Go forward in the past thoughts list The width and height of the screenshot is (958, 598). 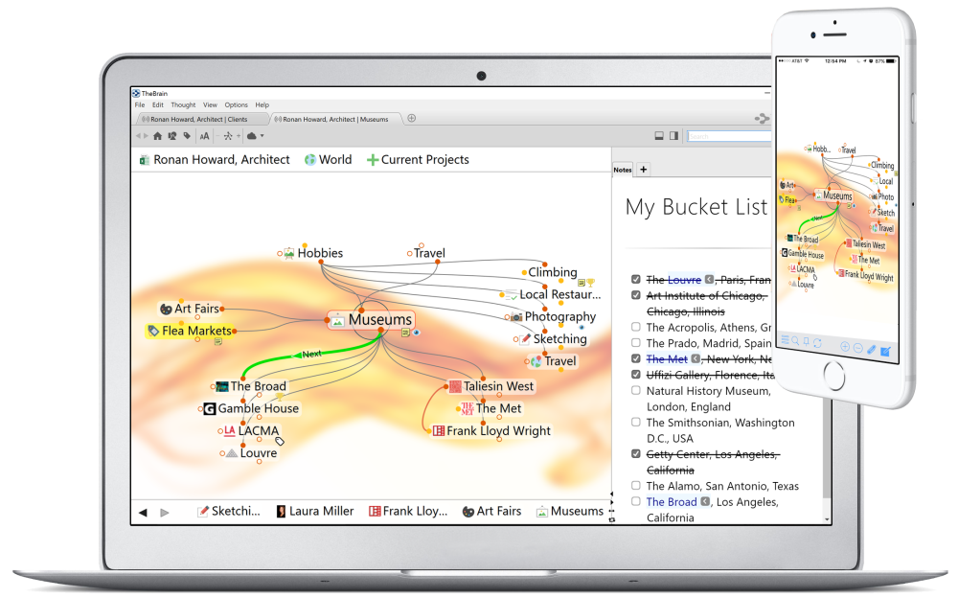point(165,513)
